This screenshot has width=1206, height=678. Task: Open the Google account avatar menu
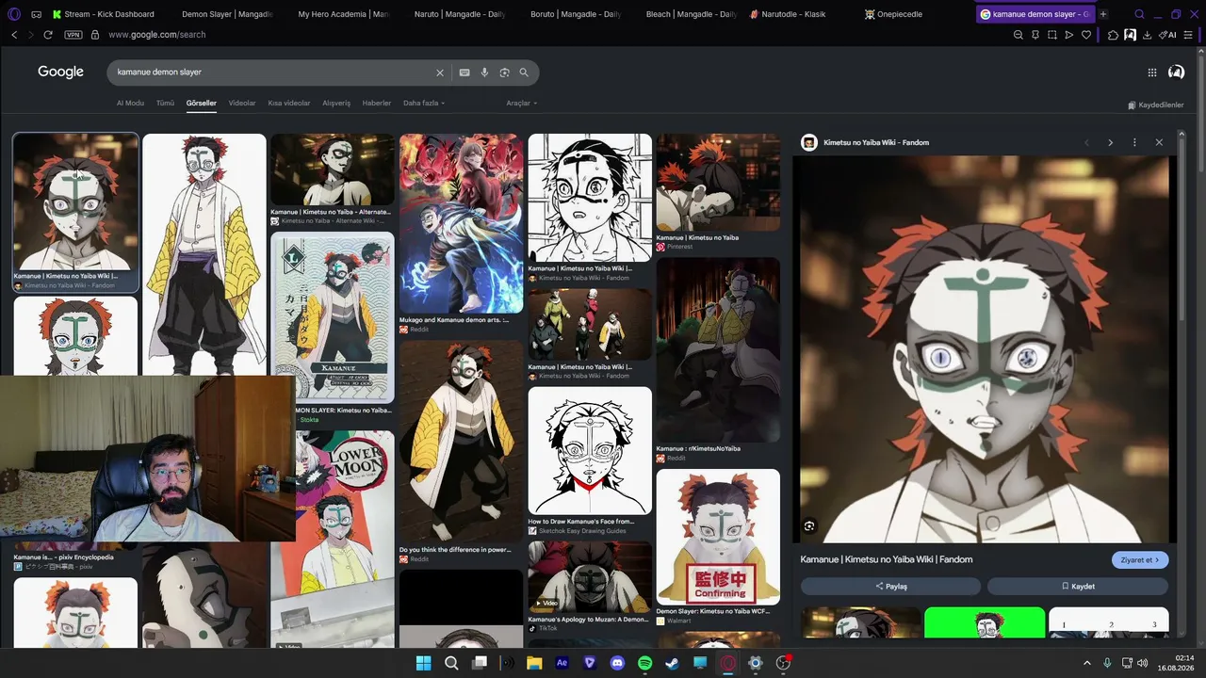[1176, 72]
